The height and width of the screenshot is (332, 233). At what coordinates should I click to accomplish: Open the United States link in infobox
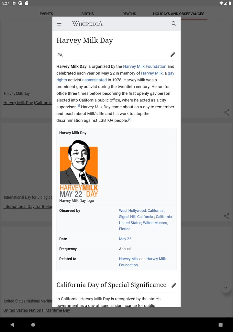point(130,223)
